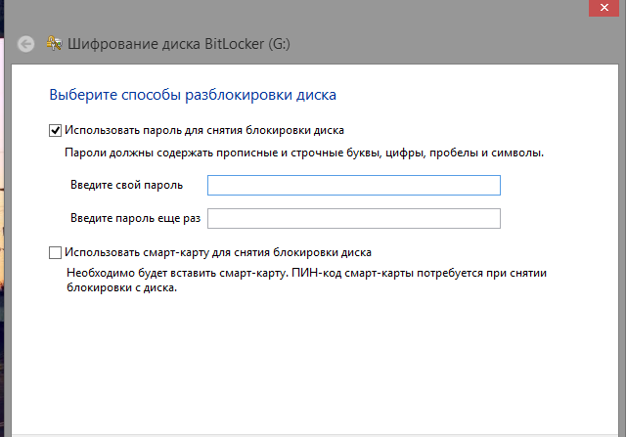Screen dimensions: 626x437
Task: Click the label 'Введите свой пароль'
Action: pos(126,185)
